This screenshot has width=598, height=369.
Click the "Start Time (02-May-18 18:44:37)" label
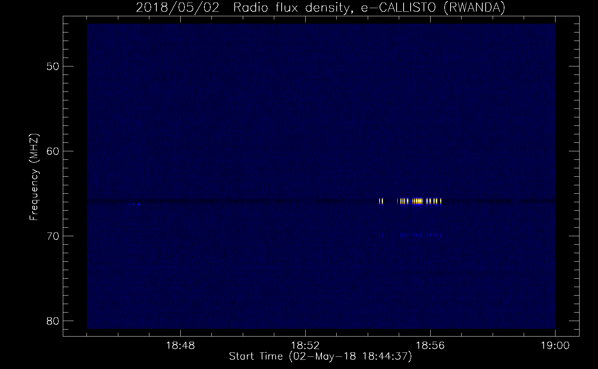320,356
